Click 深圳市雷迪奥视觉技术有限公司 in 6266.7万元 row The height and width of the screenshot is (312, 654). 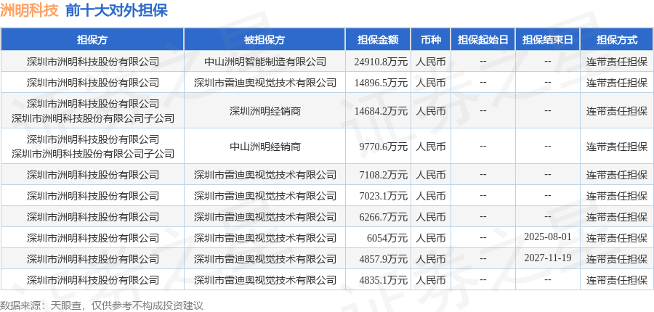pos(265,217)
